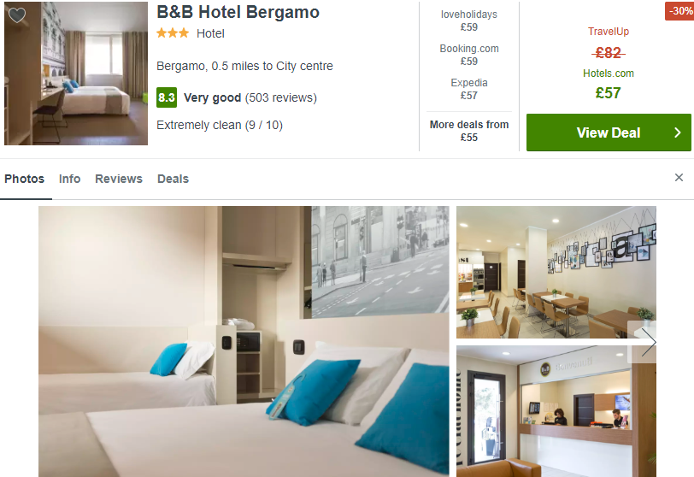Select the Deals tab
The width and height of the screenshot is (694, 477).
(173, 179)
